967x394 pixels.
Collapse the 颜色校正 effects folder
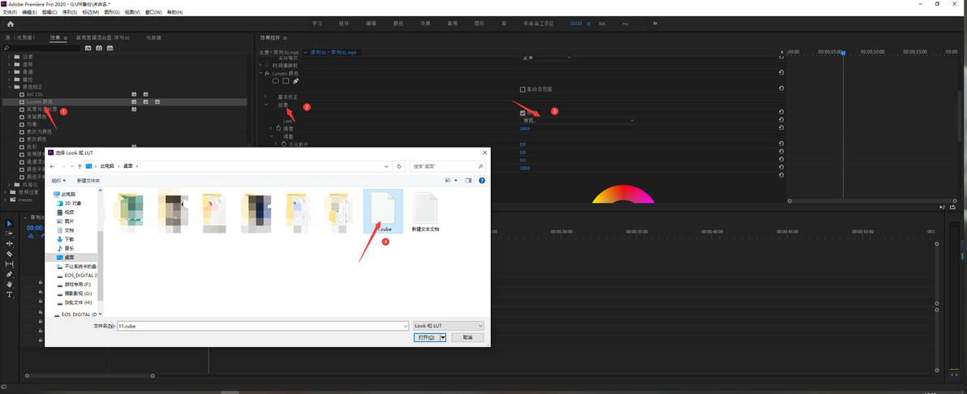[x=9, y=87]
